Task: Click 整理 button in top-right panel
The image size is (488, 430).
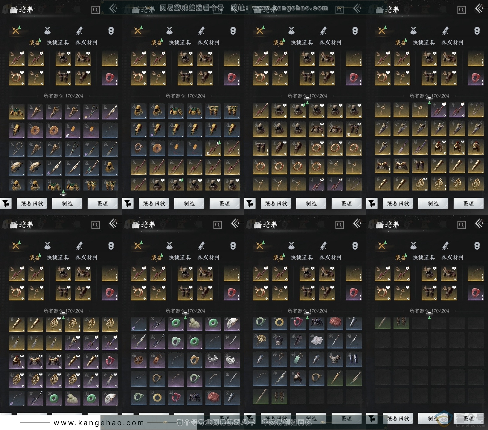Action: (x=469, y=204)
